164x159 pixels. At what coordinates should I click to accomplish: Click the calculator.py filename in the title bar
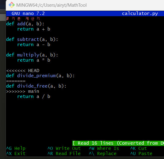tap(140, 13)
